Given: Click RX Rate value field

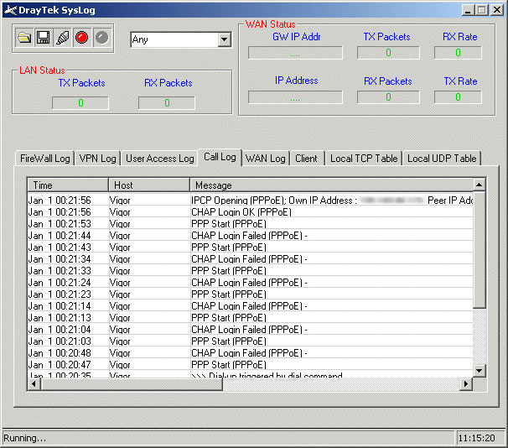Looking at the screenshot, I should (x=458, y=53).
